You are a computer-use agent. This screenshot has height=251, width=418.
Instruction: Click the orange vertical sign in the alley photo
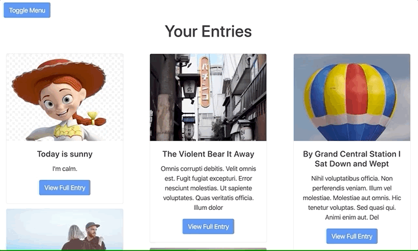(x=204, y=82)
